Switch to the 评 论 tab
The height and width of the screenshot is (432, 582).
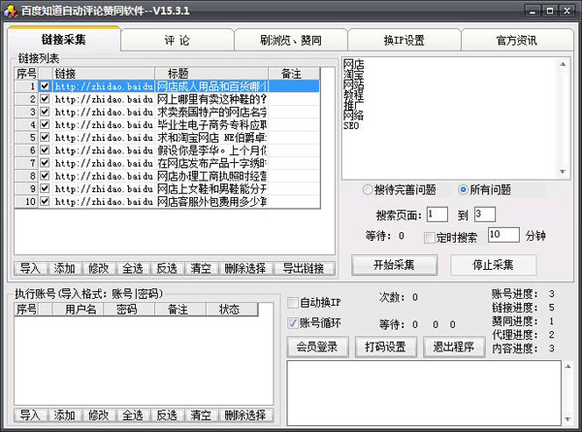(178, 40)
